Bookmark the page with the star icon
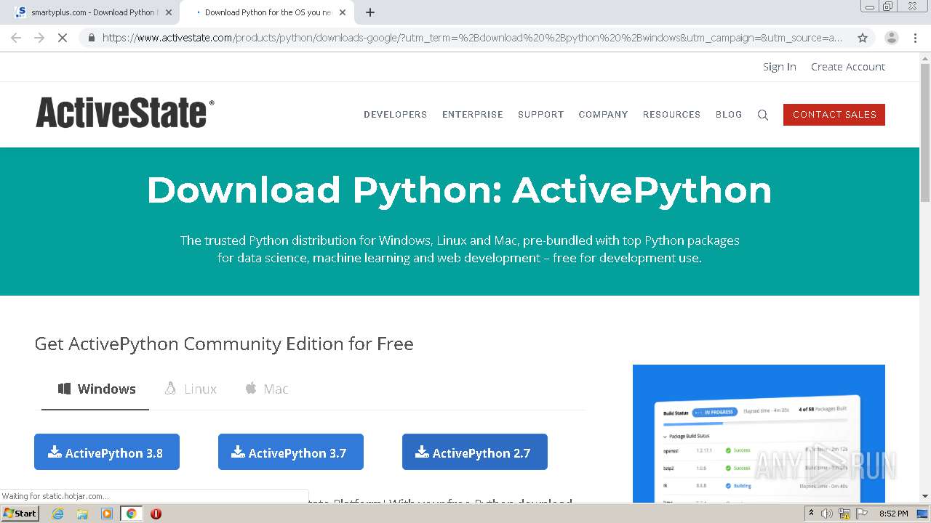The image size is (931, 523). [x=863, y=36]
